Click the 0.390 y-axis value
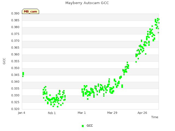The image size is (175, 131). point(15,14)
